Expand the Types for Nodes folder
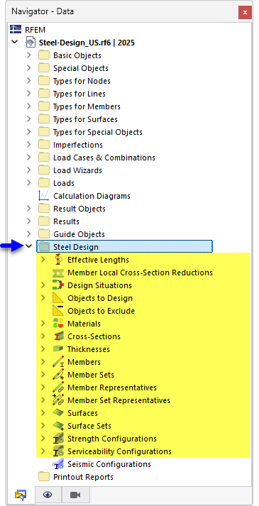 [29, 81]
